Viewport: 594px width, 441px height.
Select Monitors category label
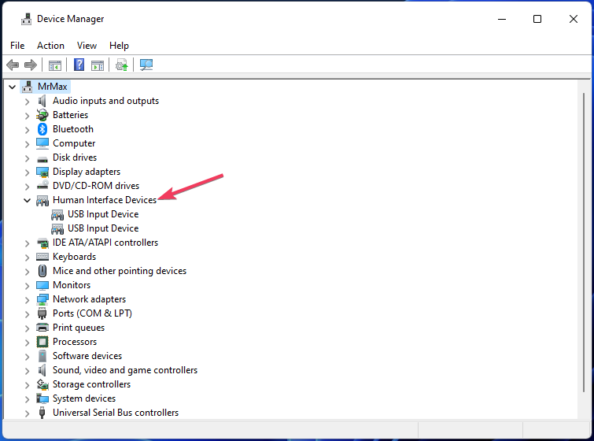tap(72, 285)
